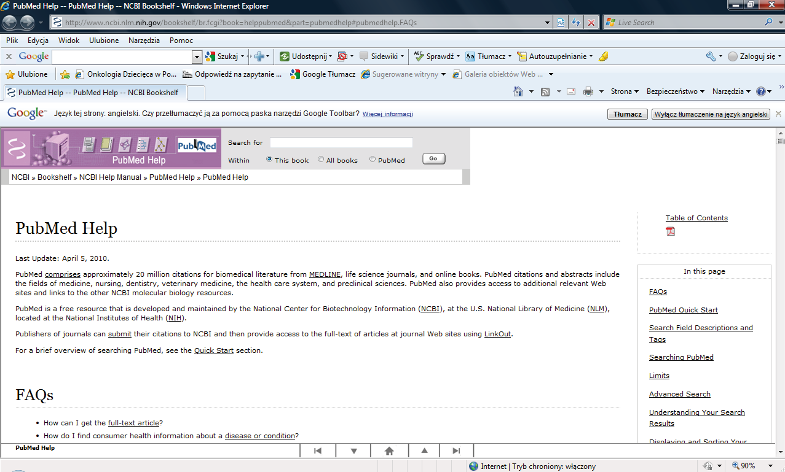The image size is (785, 472).
Task: Select the 'All books' radio button
Action: (321, 160)
